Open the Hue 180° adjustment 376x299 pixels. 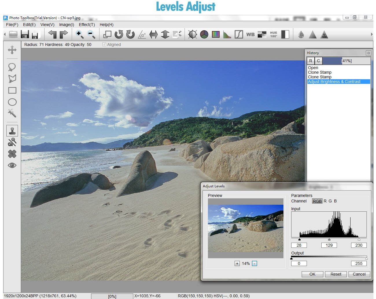point(273,34)
